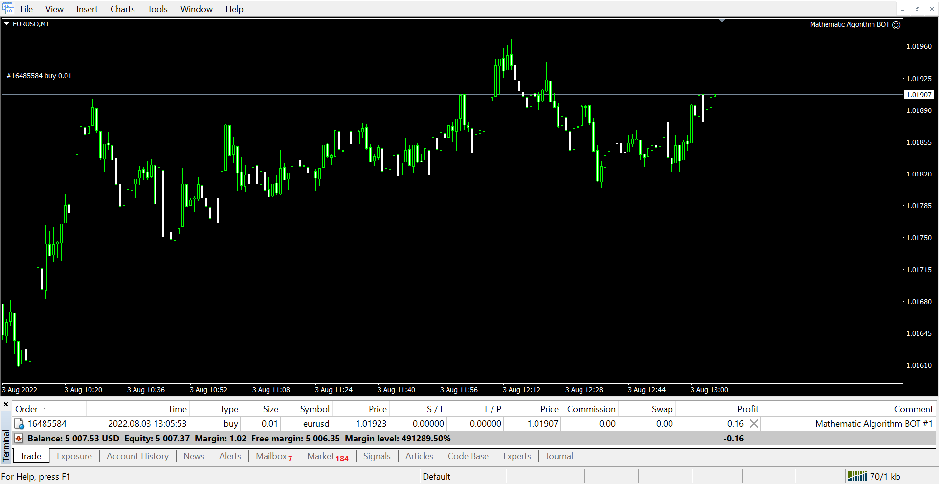The height and width of the screenshot is (484, 939).
Task: Close the Terminal panel
Action: 6,405
